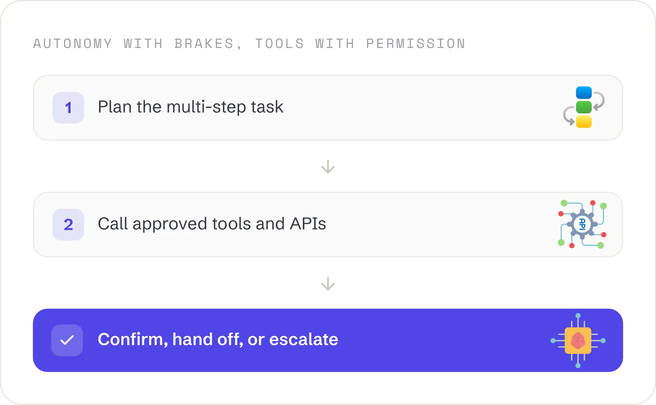
Task: Click the curved gray arrow beside the yellow block
Action: [x=569, y=115]
